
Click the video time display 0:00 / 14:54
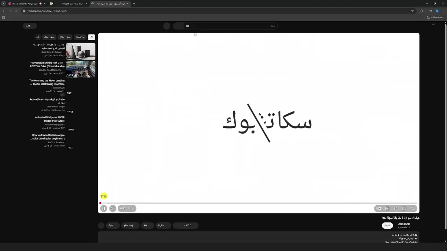tap(127, 208)
